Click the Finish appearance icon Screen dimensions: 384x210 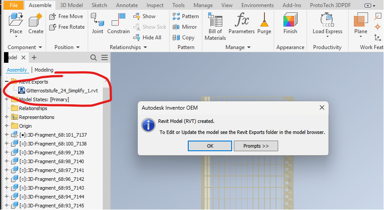coord(290,19)
